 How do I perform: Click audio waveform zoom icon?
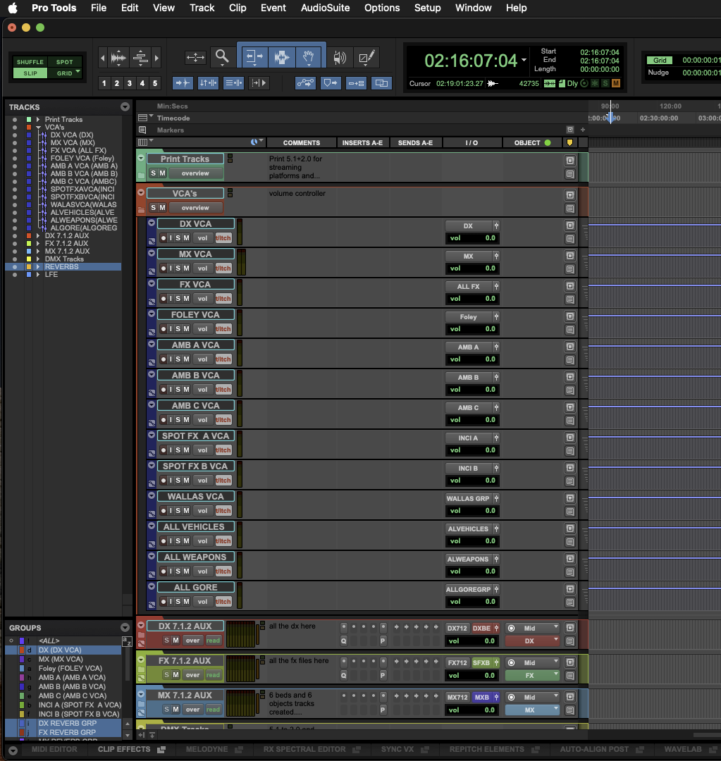click(118, 58)
